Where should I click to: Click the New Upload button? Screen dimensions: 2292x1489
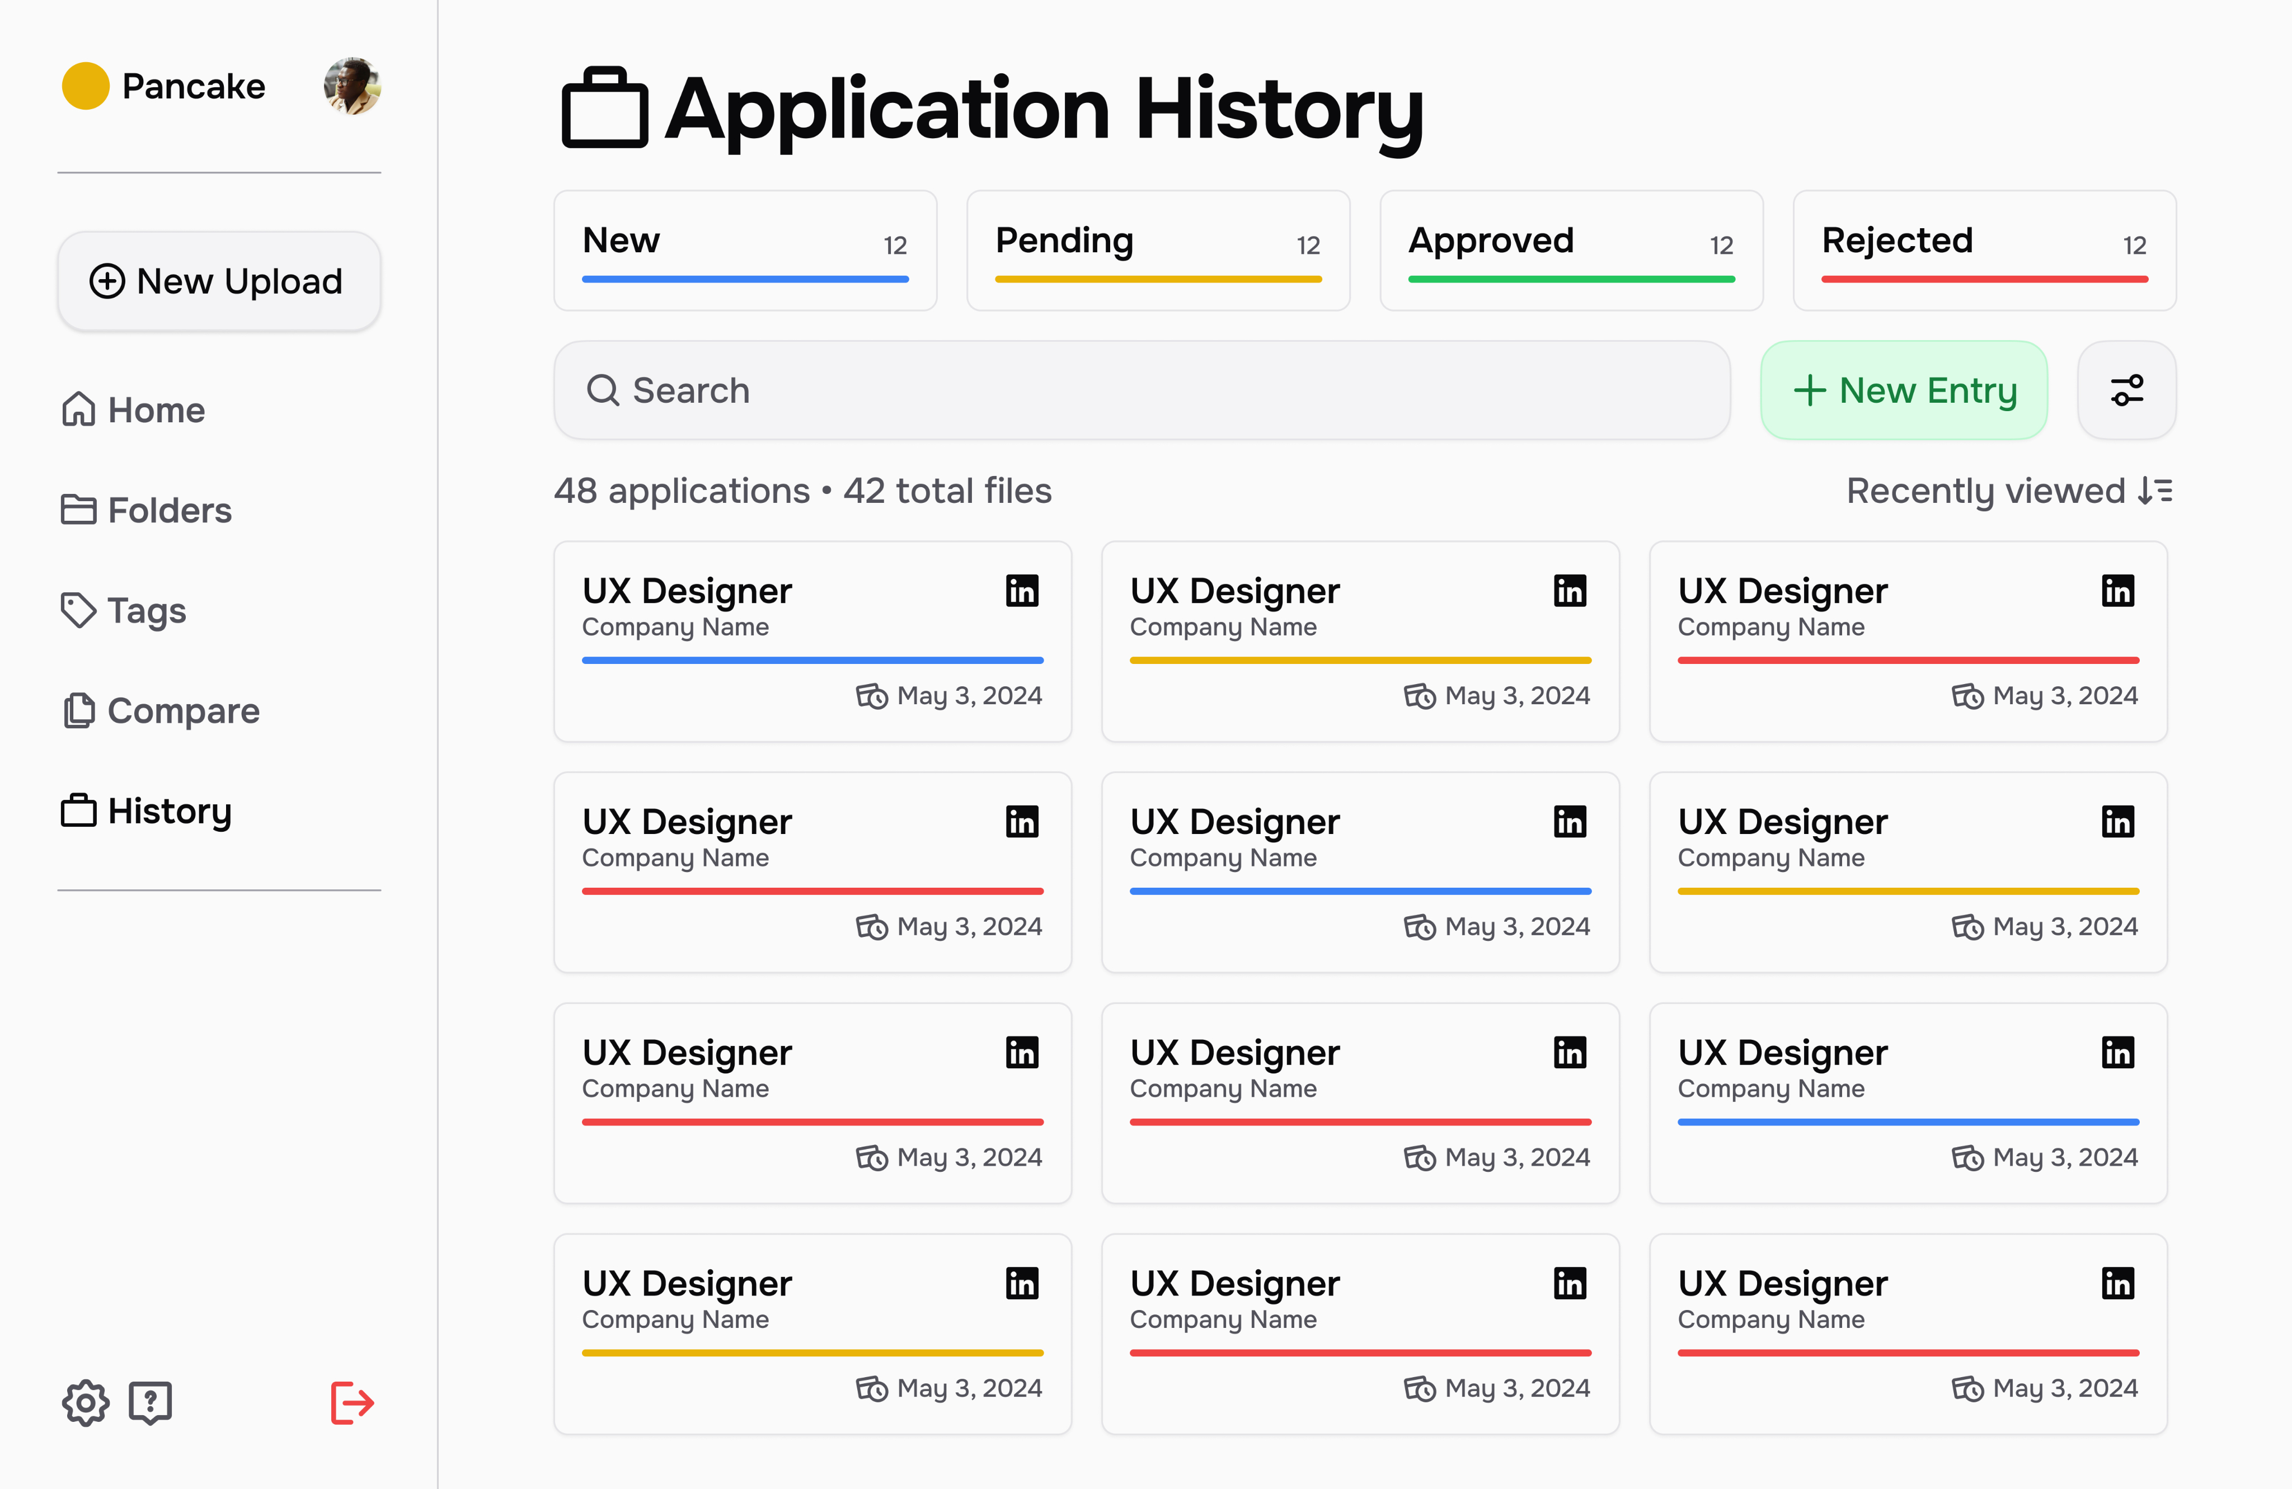[x=219, y=281]
